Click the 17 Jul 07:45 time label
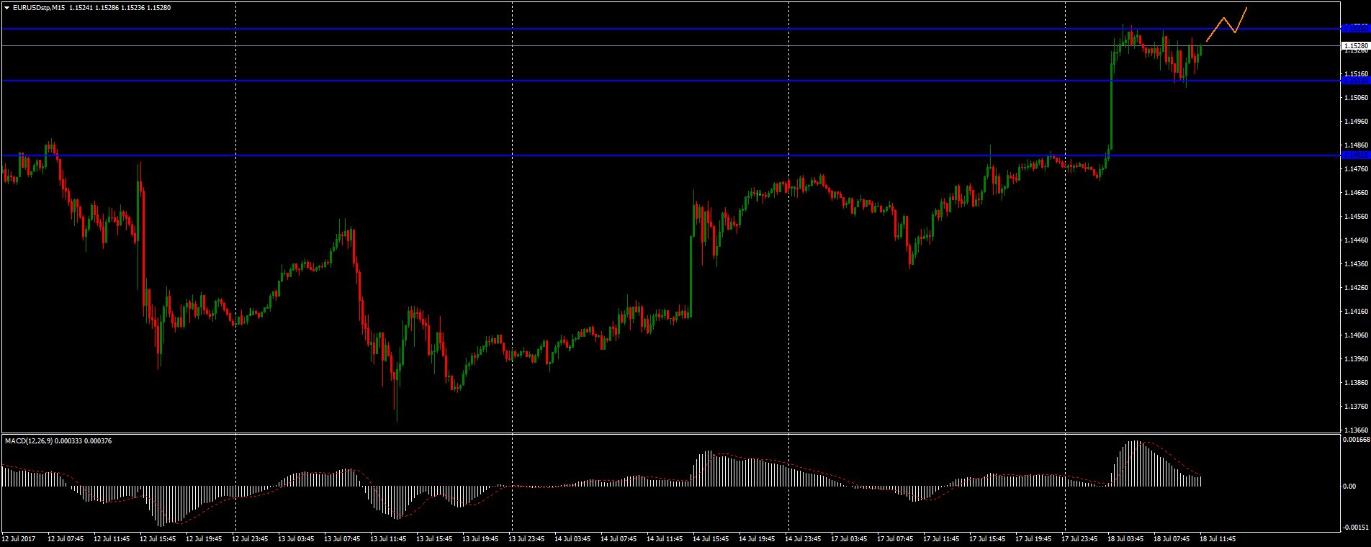The width and height of the screenshot is (1371, 547). pos(895,538)
